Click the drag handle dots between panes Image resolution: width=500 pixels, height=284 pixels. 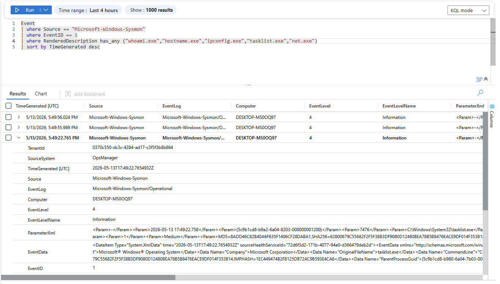pos(248,85)
